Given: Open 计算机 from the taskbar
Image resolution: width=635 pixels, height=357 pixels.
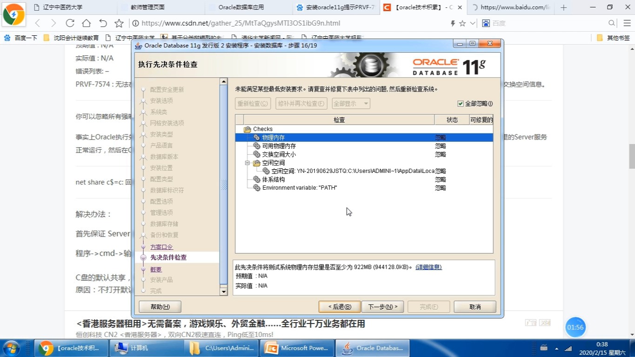Looking at the screenshot, I should (x=146, y=348).
